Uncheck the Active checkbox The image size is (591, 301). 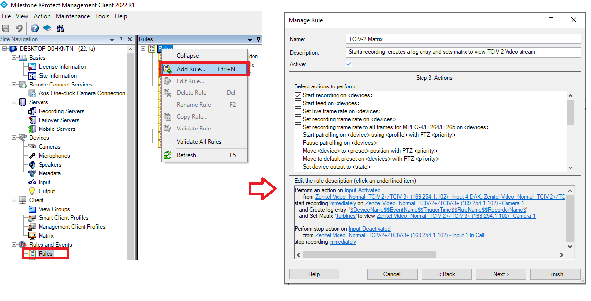point(349,64)
